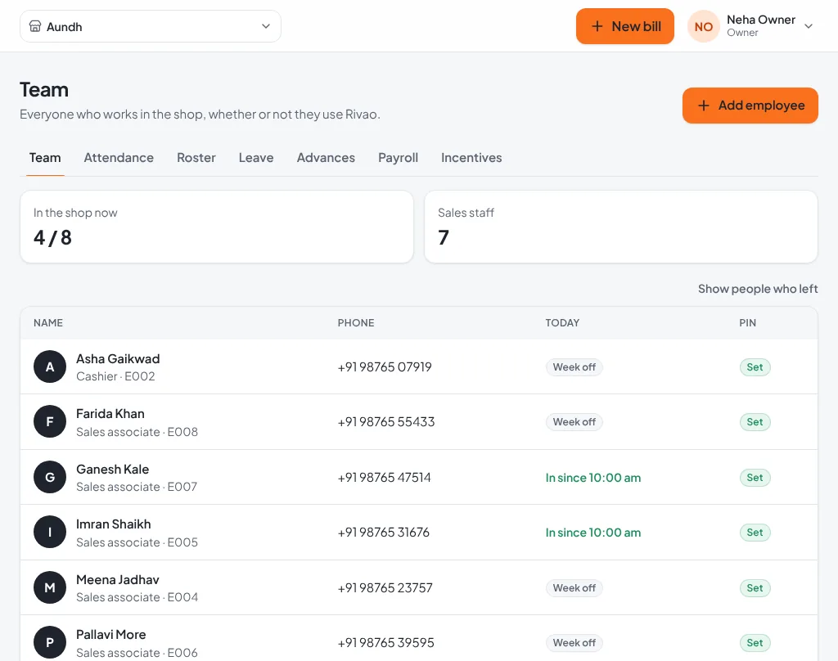
Task: Click Farida Khan's avatar circle
Action: [50, 421]
